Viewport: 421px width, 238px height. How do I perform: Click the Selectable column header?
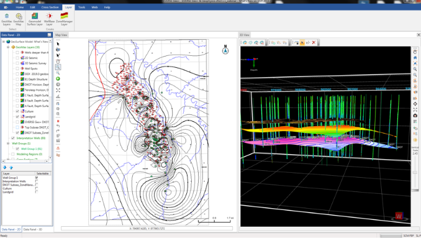42,173
